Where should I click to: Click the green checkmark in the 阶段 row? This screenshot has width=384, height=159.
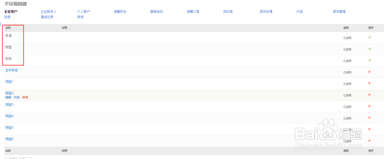(370, 60)
